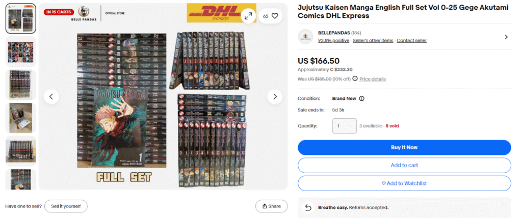Show the next gallery image
522x218 pixels.
coord(275,96)
